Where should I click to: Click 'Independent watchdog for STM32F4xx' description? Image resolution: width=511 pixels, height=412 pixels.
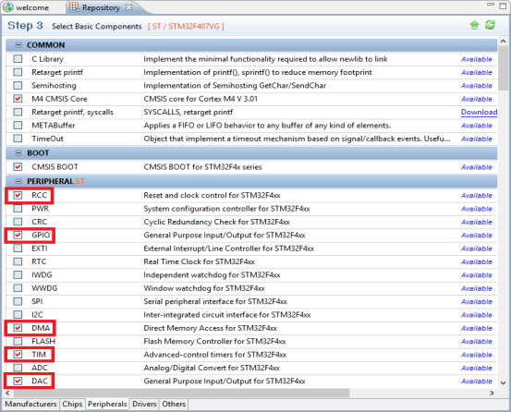[x=212, y=275]
